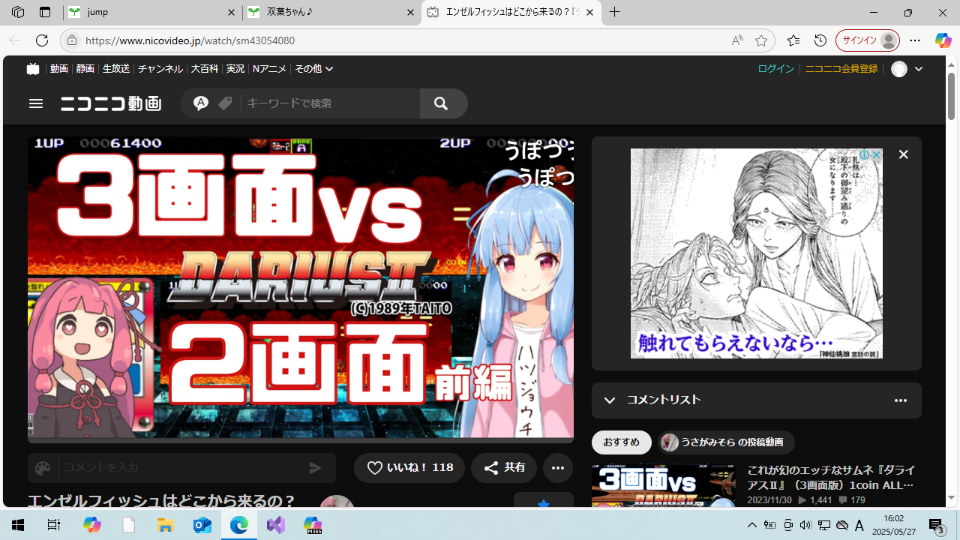The image size is (960, 540).
Task: Open recommended Darius II video thumbnail
Action: tap(664, 486)
